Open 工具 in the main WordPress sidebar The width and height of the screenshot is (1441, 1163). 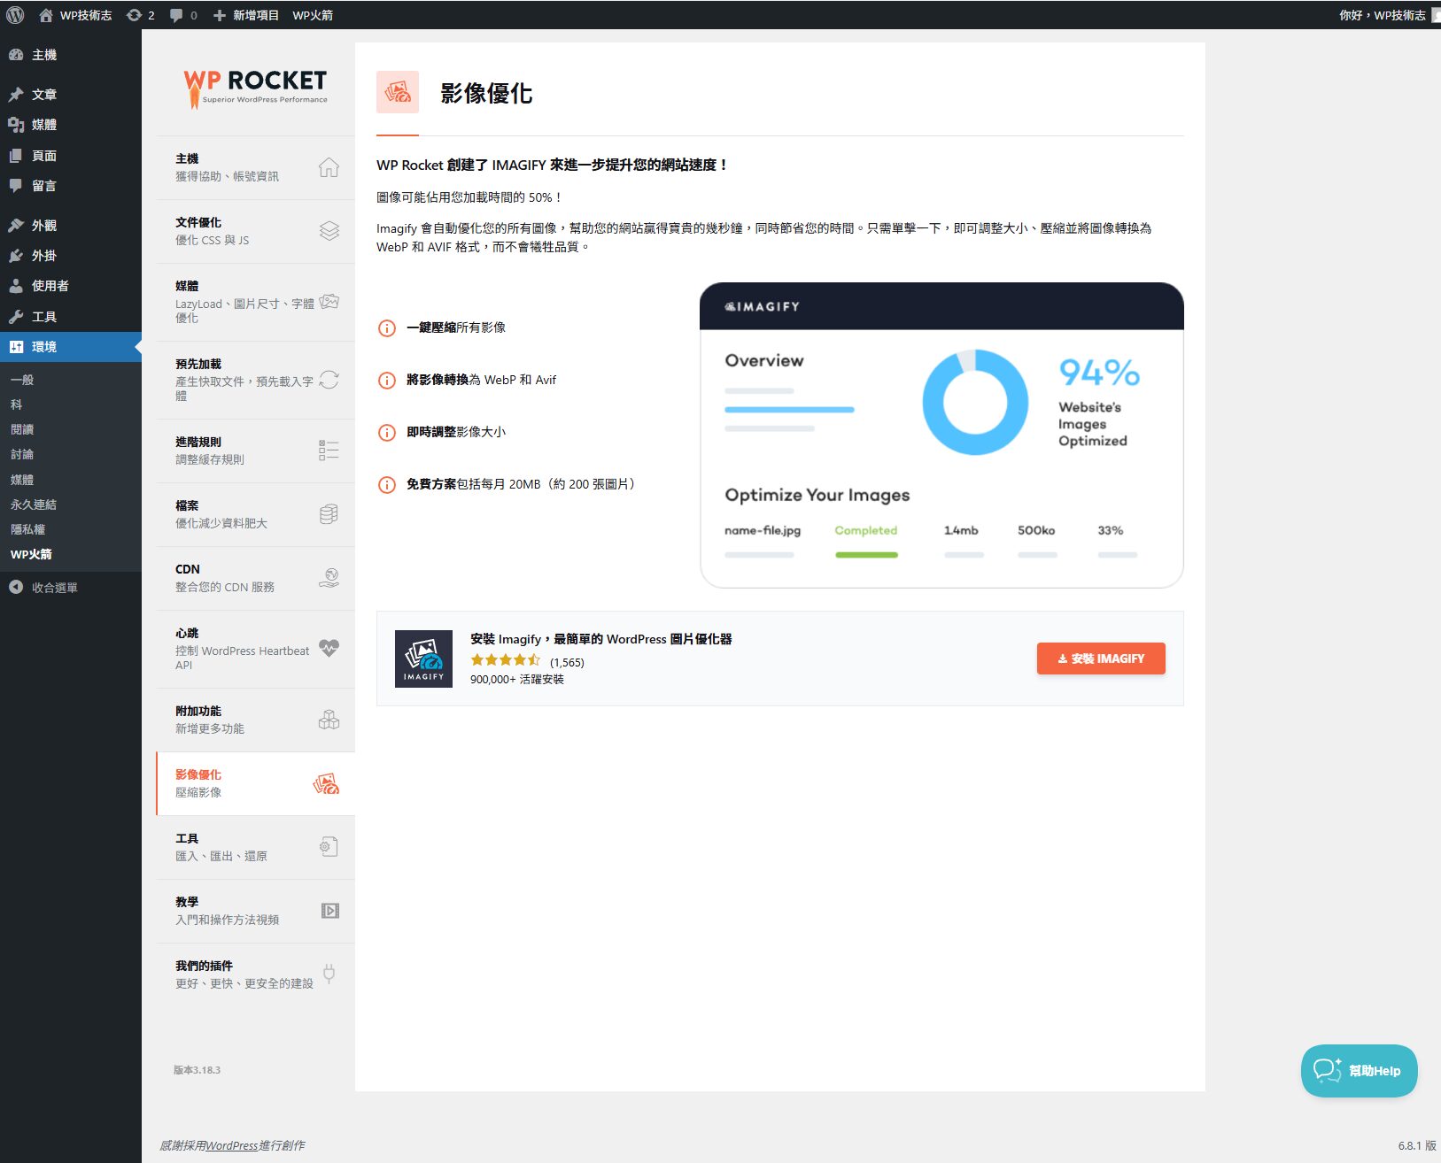[71, 317]
